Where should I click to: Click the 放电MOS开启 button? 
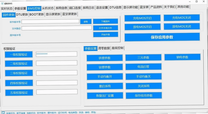(142, 27)
